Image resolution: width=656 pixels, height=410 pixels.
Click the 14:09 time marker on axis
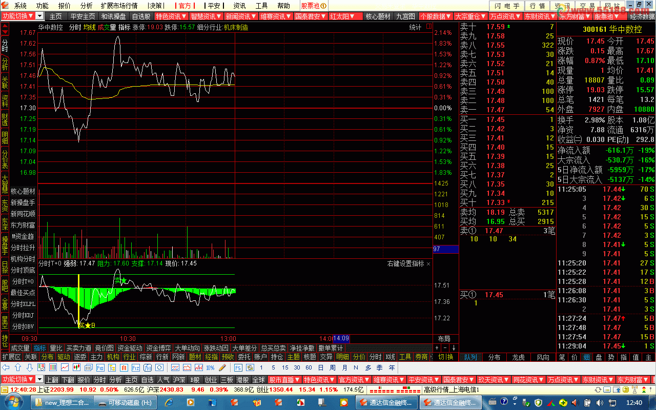coord(341,338)
